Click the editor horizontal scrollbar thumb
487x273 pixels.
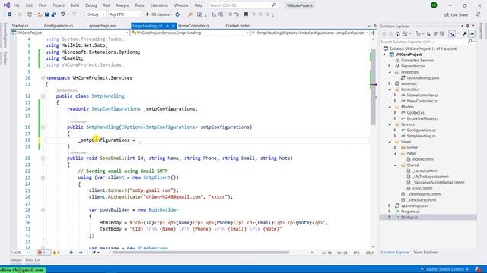(x=200, y=253)
